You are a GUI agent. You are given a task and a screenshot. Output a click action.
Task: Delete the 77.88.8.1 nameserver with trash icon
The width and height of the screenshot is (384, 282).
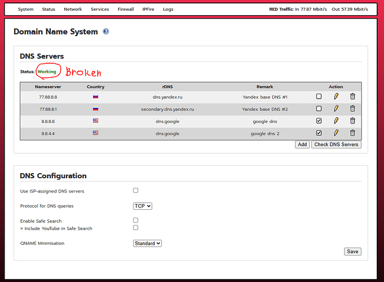[352, 108]
